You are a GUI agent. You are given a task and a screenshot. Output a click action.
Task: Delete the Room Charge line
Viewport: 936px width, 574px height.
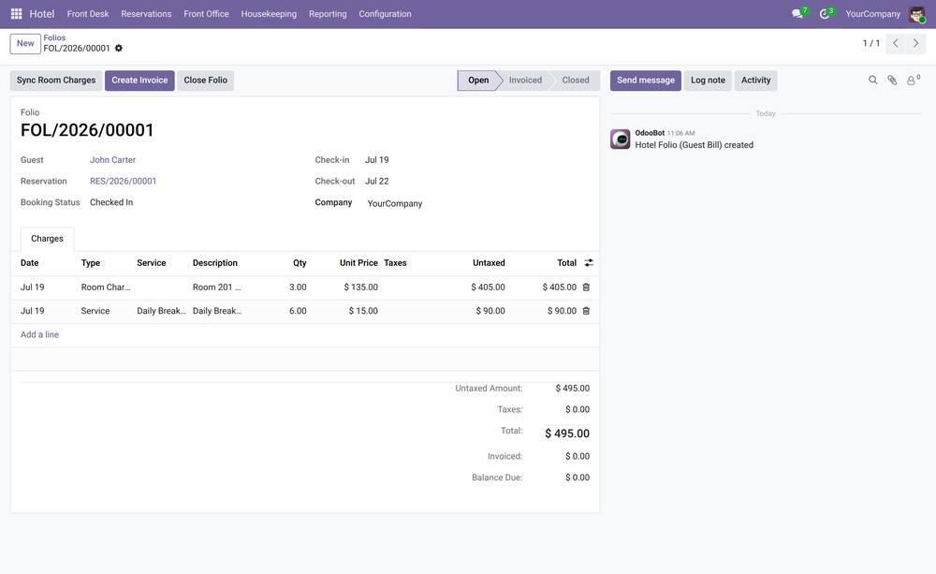pyautogui.click(x=586, y=287)
